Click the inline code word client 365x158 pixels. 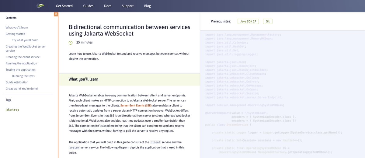tap(155, 142)
